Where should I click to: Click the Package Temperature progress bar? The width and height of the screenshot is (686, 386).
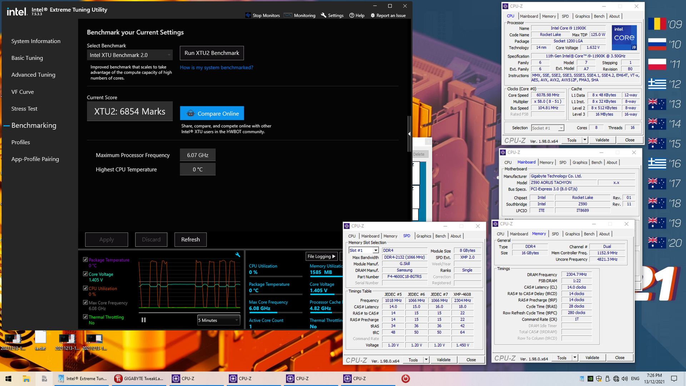[x=275, y=295]
